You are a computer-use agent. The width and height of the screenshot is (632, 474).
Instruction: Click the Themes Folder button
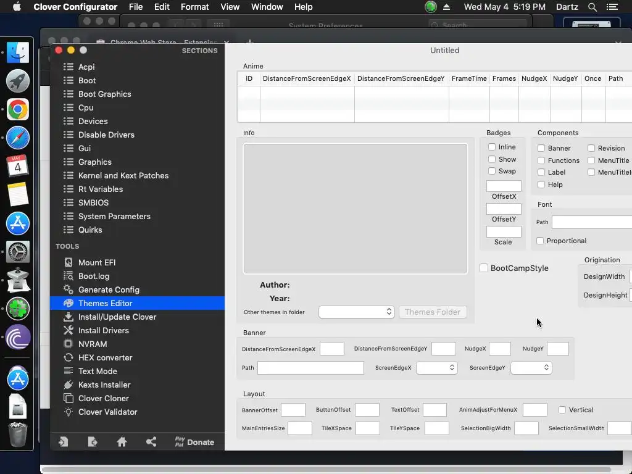[433, 312]
